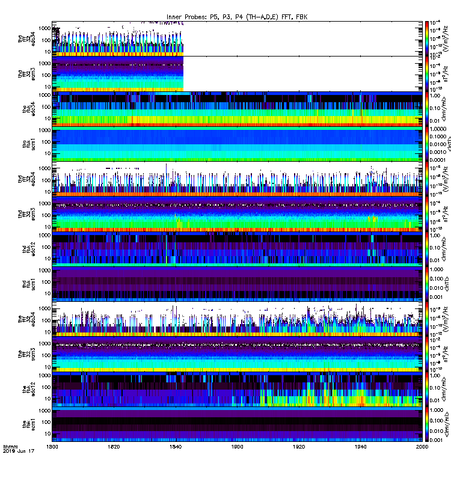Click the 1900 time axis label

click(237, 447)
